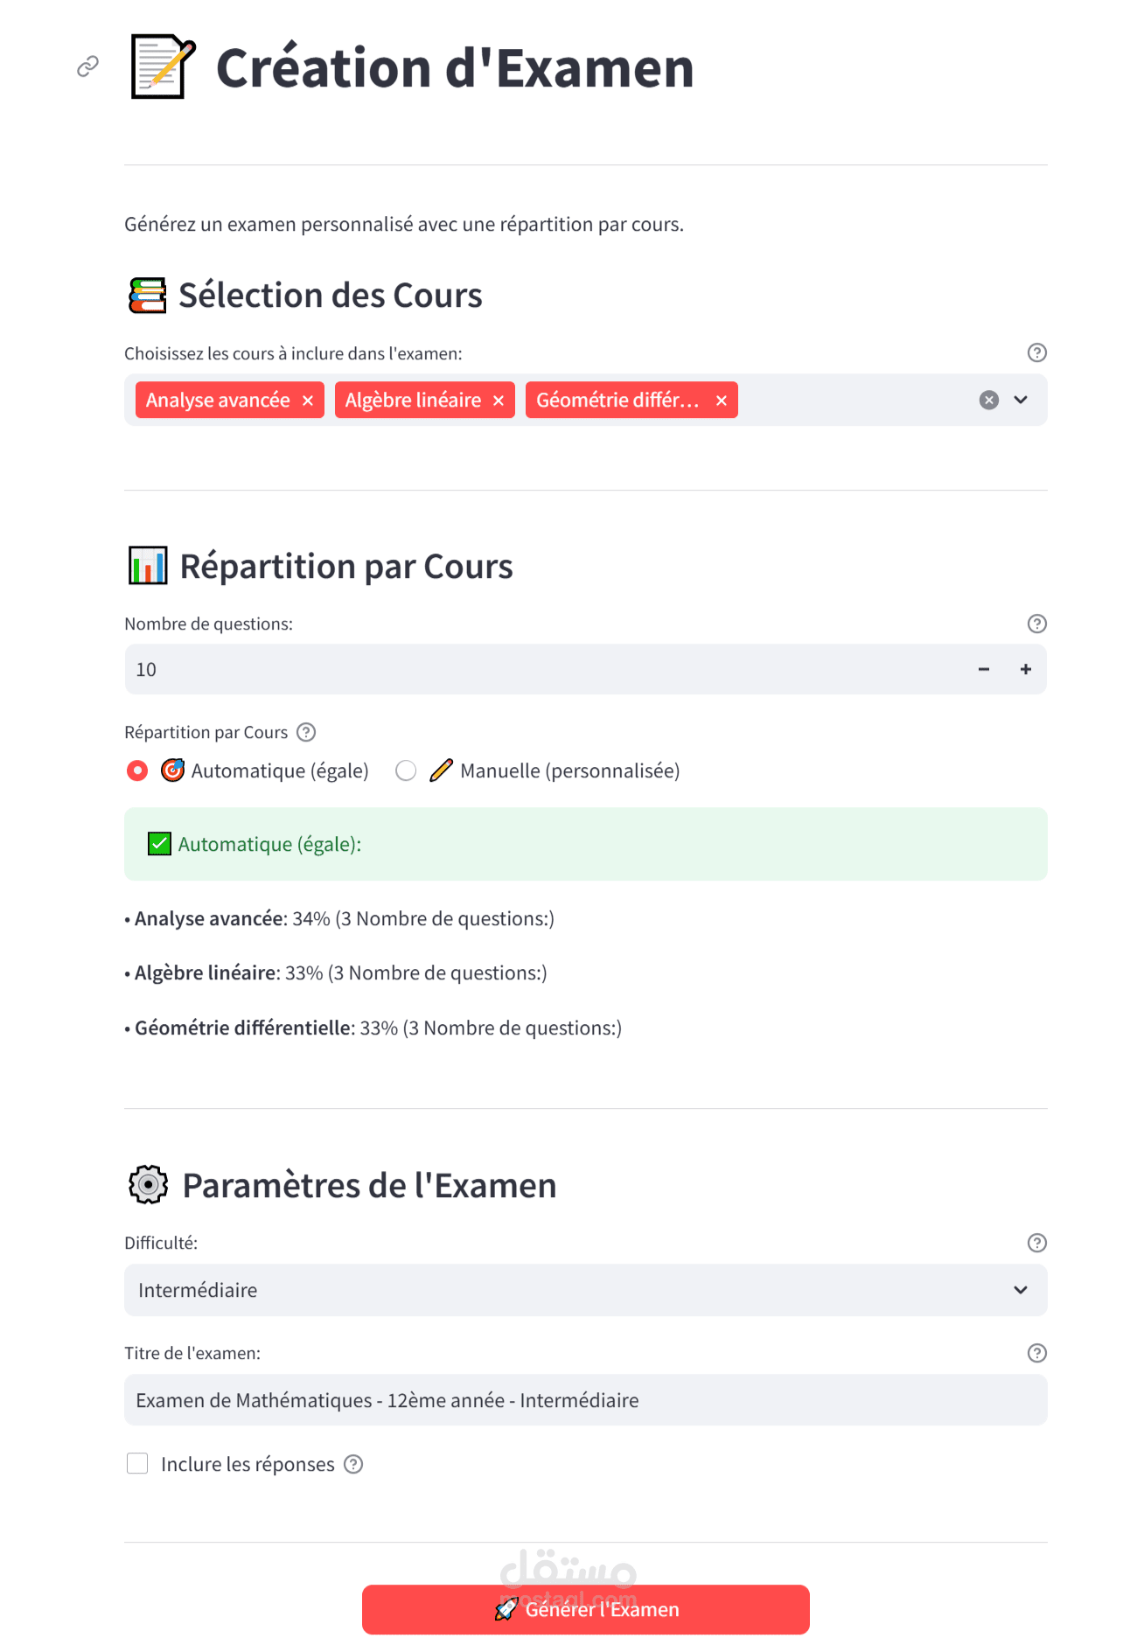Enable the Inclure les réponses checkbox

click(137, 1464)
